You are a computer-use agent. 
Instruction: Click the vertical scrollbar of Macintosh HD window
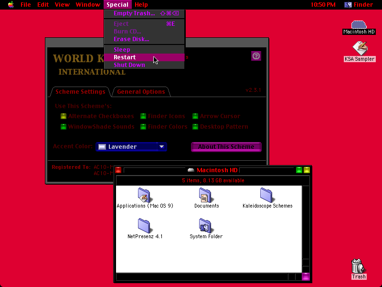306,229
